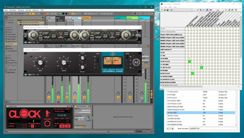Screen dimensions: 244x138
Task: Open the Hilfe menu
Action: 42,10
